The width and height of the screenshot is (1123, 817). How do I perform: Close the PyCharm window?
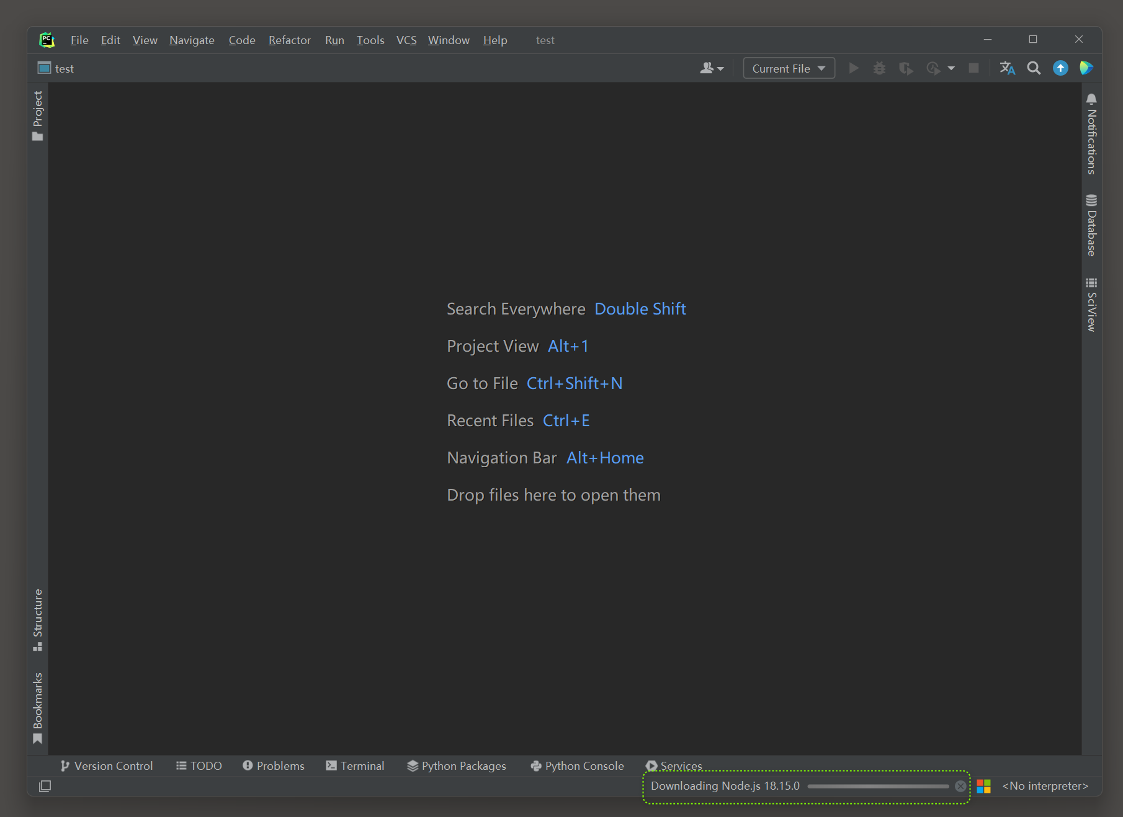[1079, 39]
